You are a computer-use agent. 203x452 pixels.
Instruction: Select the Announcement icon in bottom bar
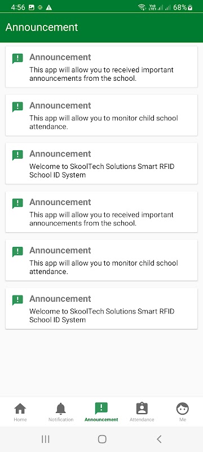pyautogui.click(x=101, y=408)
